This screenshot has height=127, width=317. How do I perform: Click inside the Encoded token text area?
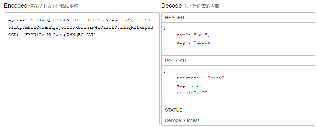[82, 69]
